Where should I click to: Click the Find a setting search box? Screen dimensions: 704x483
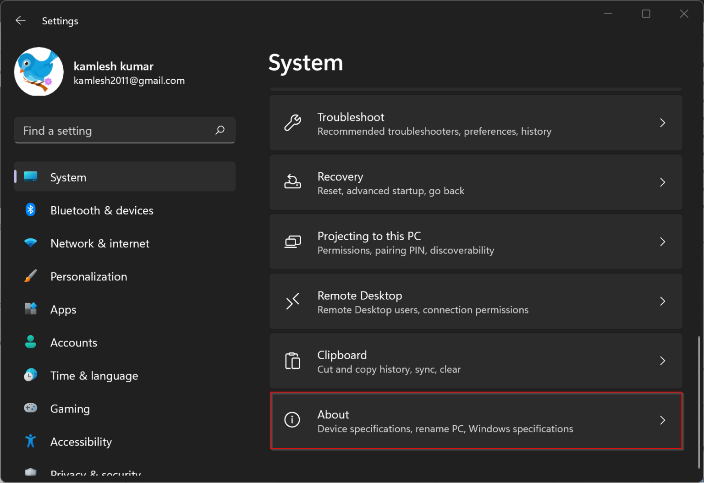(125, 130)
